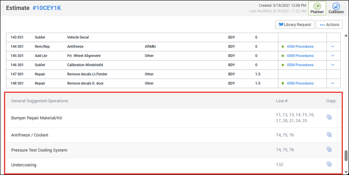349x175 pixels.
Task: Expand the Frt. Wheel Alignment row chevron
Action: (x=333, y=56)
